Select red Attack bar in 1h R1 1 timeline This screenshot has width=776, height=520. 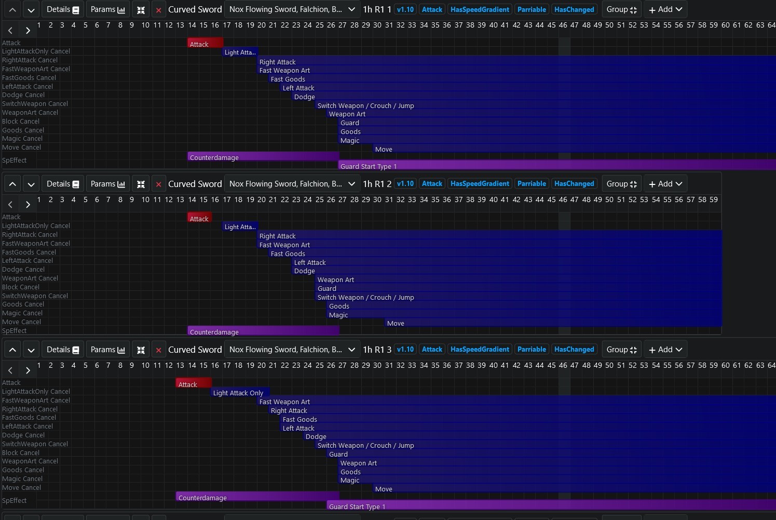[x=206, y=44]
